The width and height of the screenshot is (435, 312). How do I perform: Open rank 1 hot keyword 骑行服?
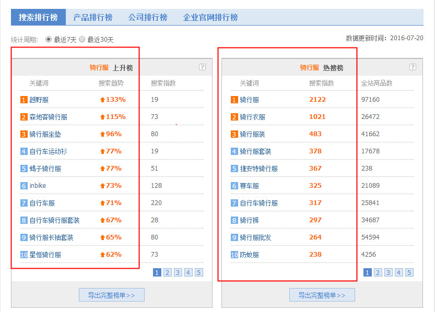coord(250,100)
